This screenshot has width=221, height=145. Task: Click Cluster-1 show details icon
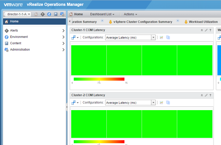coord(168,37)
